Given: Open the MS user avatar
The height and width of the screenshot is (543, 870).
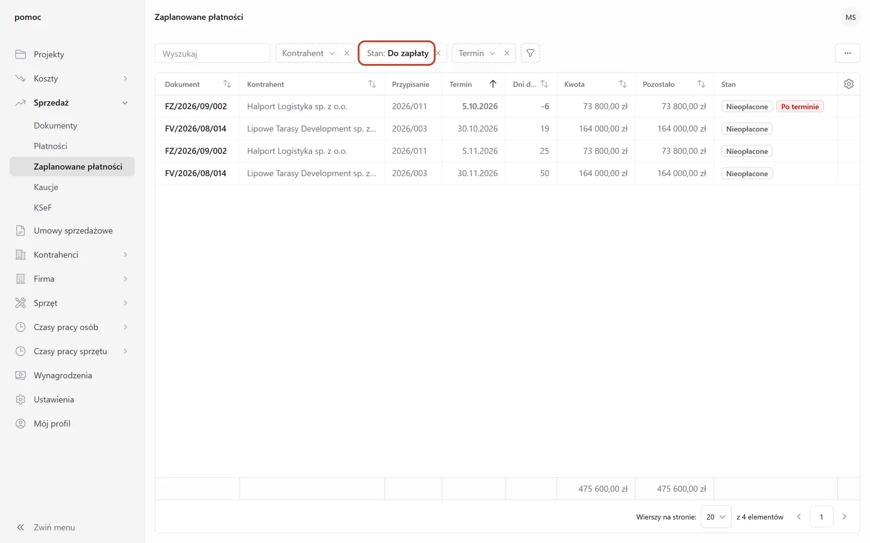Looking at the screenshot, I should click(x=851, y=17).
